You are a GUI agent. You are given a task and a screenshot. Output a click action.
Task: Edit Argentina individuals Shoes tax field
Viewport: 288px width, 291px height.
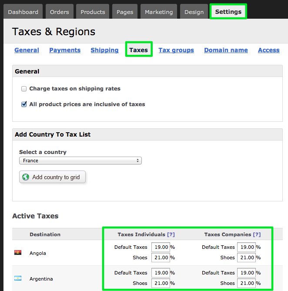(161, 283)
